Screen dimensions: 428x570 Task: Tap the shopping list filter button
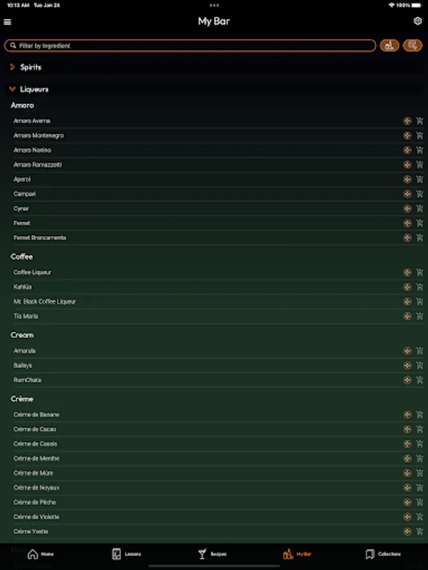(412, 46)
